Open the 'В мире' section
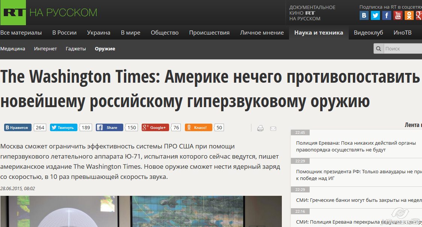The image size is (422, 227). (x=130, y=33)
